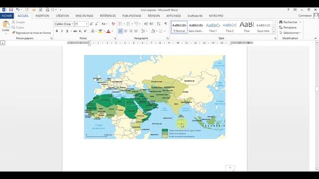The height and width of the screenshot is (179, 319).
Task: Apply the Titre 1 style
Action: (x=213, y=27)
